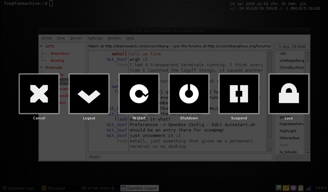The image size is (328, 192).
Task: Select the #swlug channel
Action: click(x=57, y=60)
